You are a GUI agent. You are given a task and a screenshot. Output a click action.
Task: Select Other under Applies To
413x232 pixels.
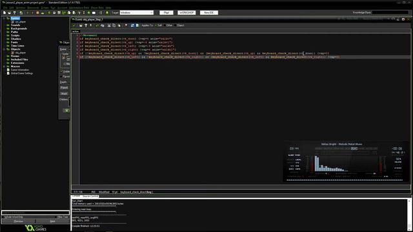168,25
